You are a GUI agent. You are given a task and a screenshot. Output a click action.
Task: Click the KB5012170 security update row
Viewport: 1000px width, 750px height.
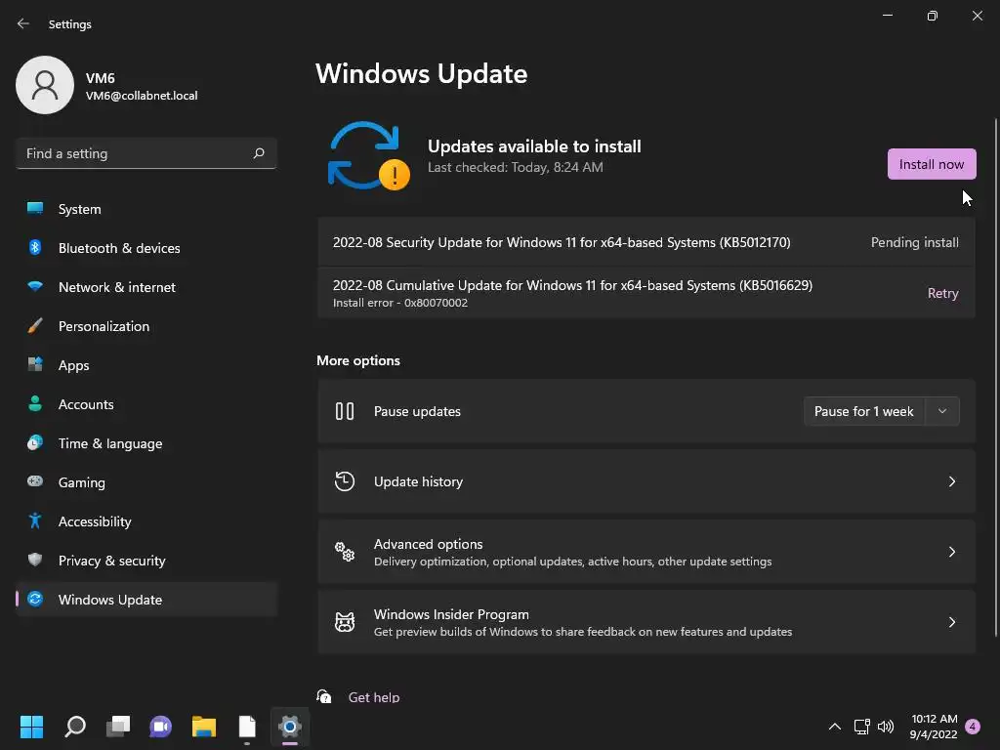pyautogui.click(x=646, y=242)
